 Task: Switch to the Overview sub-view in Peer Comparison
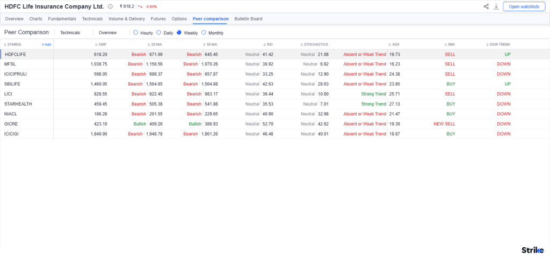pyautogui.click(x=107, y=33)
